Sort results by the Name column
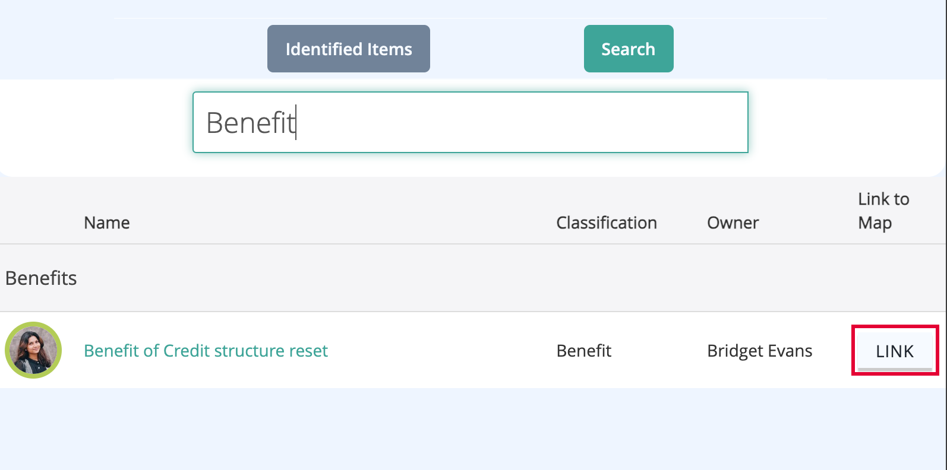This screenshot has height=470, width=947. point(106,223)
